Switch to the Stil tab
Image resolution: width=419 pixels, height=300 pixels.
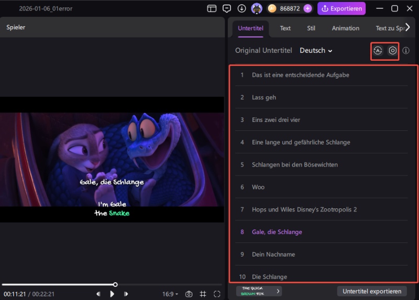click(x=311, y=28)
